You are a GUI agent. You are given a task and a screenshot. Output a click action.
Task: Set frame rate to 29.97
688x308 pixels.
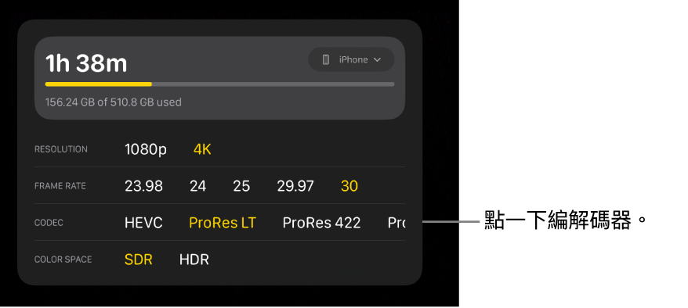coord(295,186)
